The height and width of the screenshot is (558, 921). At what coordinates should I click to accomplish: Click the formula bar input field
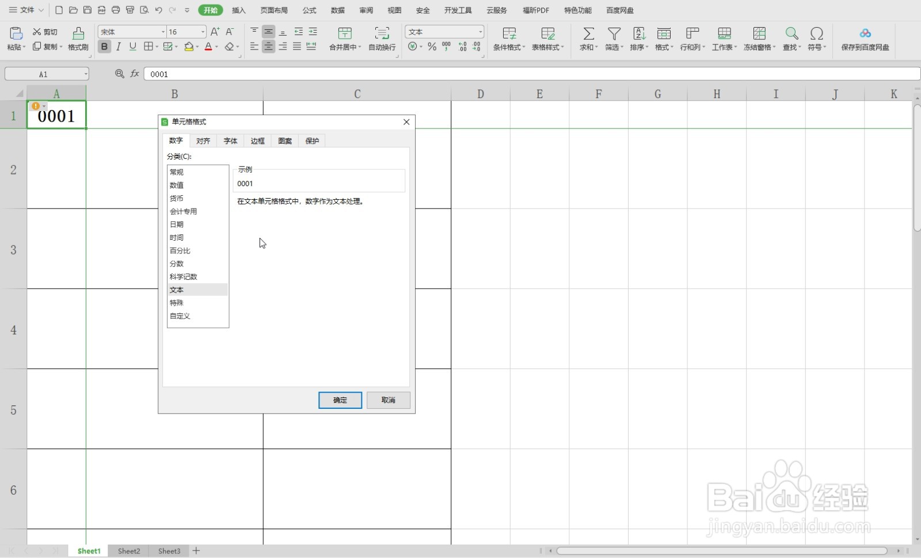coord(532,74)
